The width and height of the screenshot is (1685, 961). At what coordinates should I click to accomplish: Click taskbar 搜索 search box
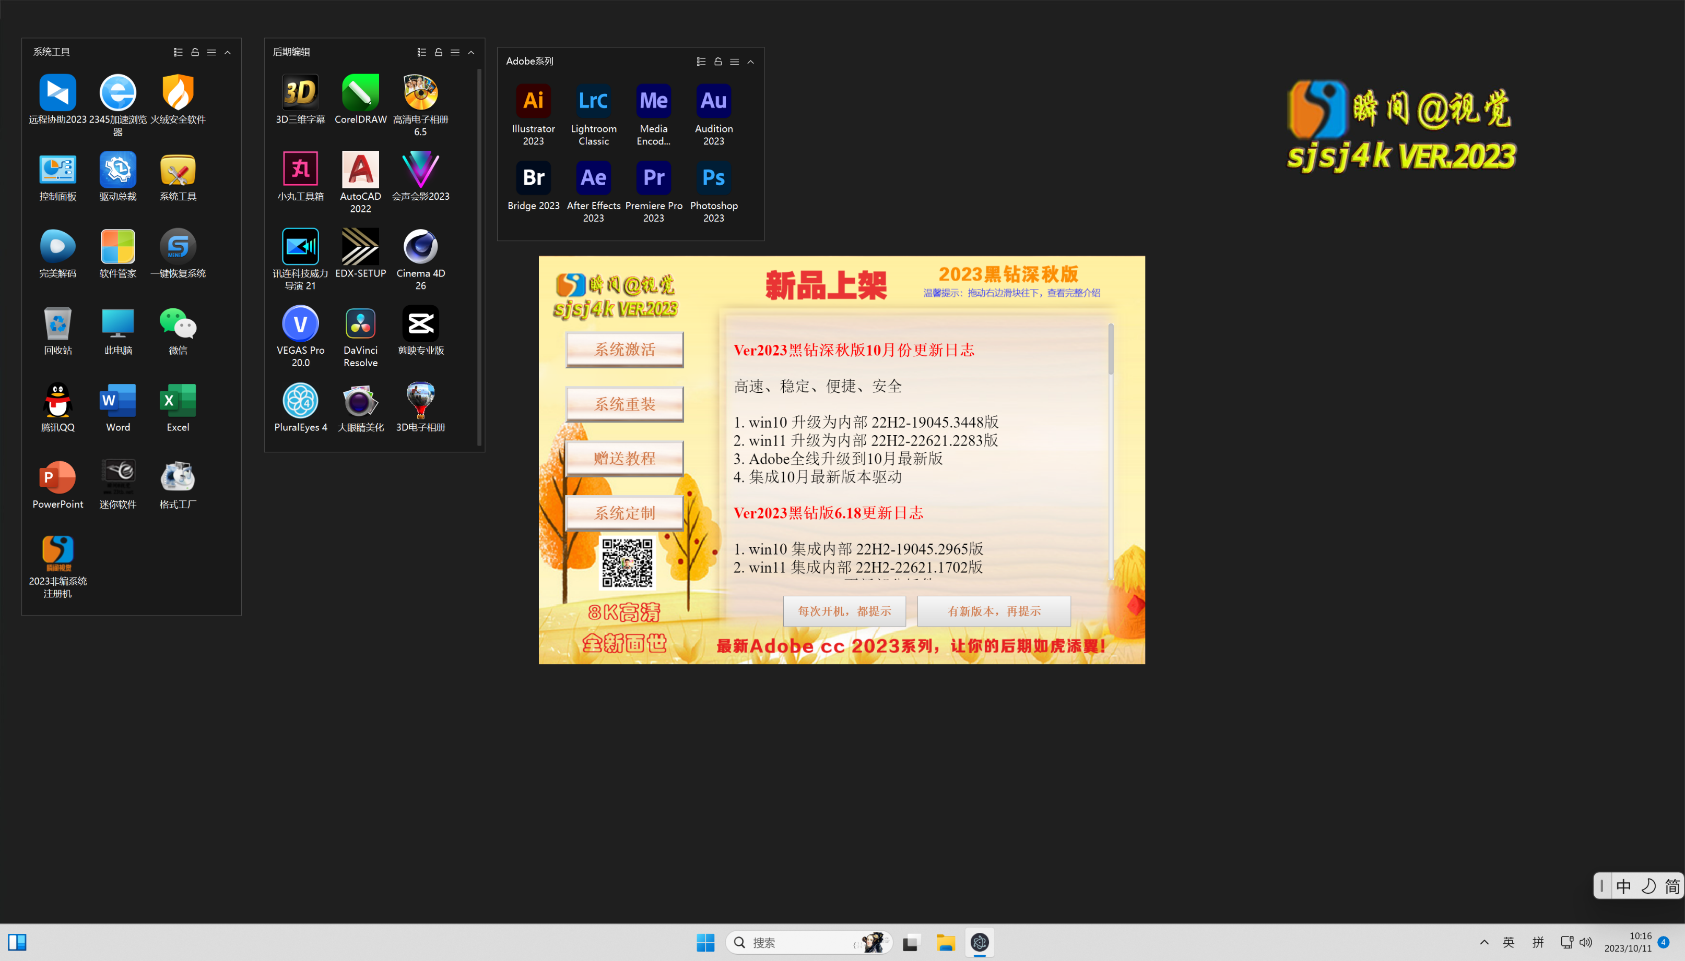(808, 943)
